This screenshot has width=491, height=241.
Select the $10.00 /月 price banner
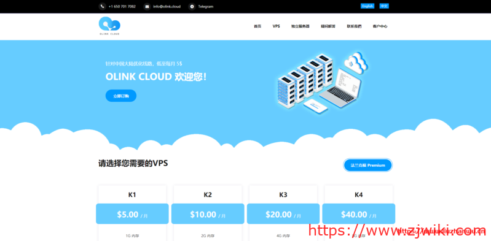(208, 214)
